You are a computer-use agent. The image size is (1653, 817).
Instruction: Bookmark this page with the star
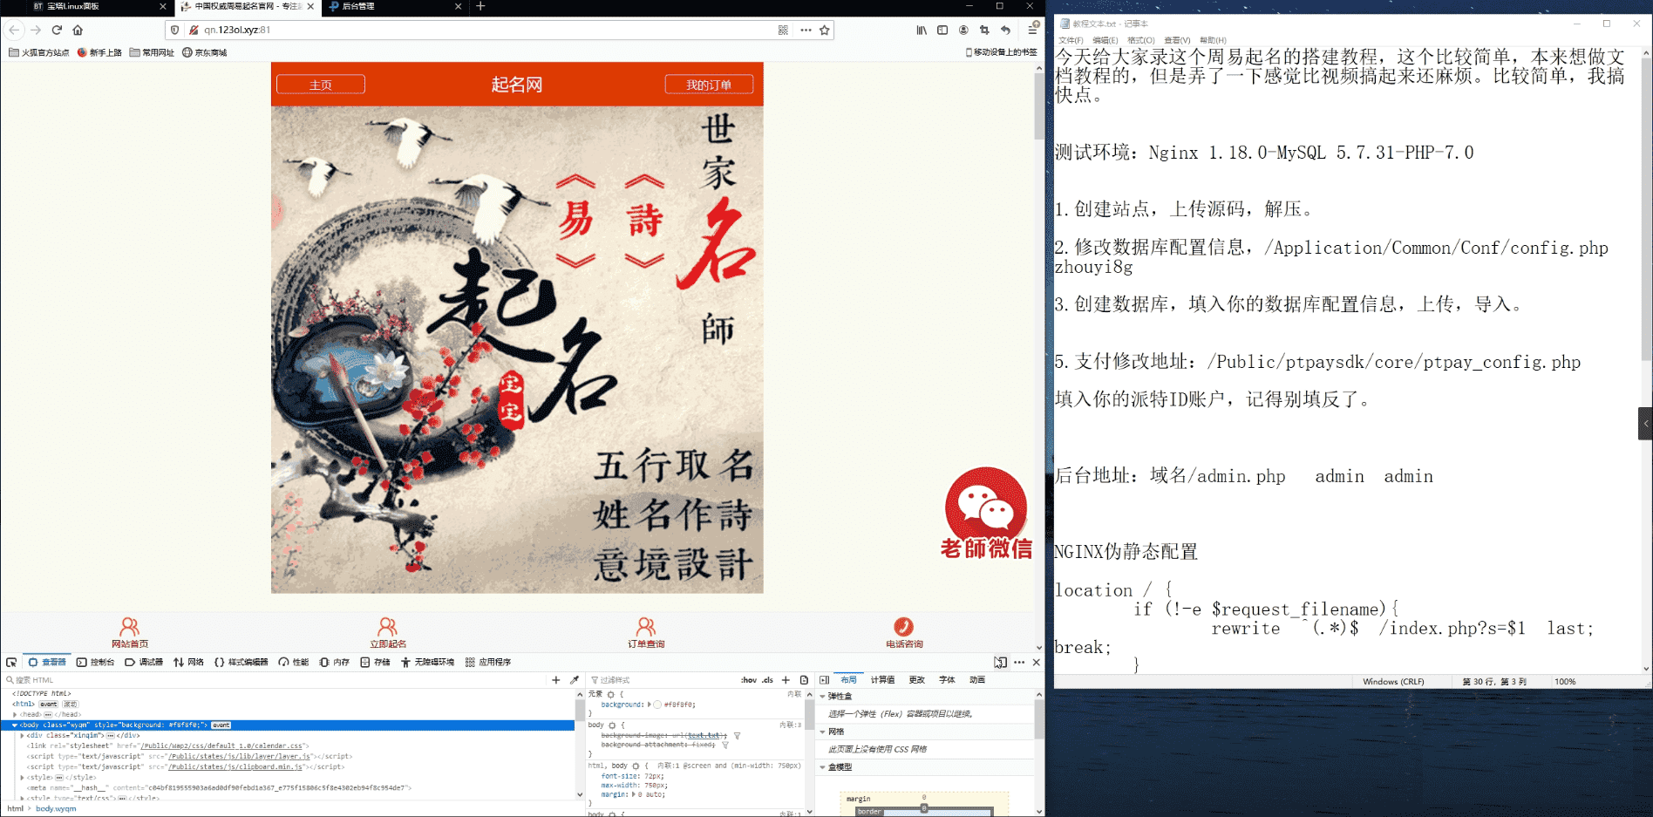tap(824, 30)
